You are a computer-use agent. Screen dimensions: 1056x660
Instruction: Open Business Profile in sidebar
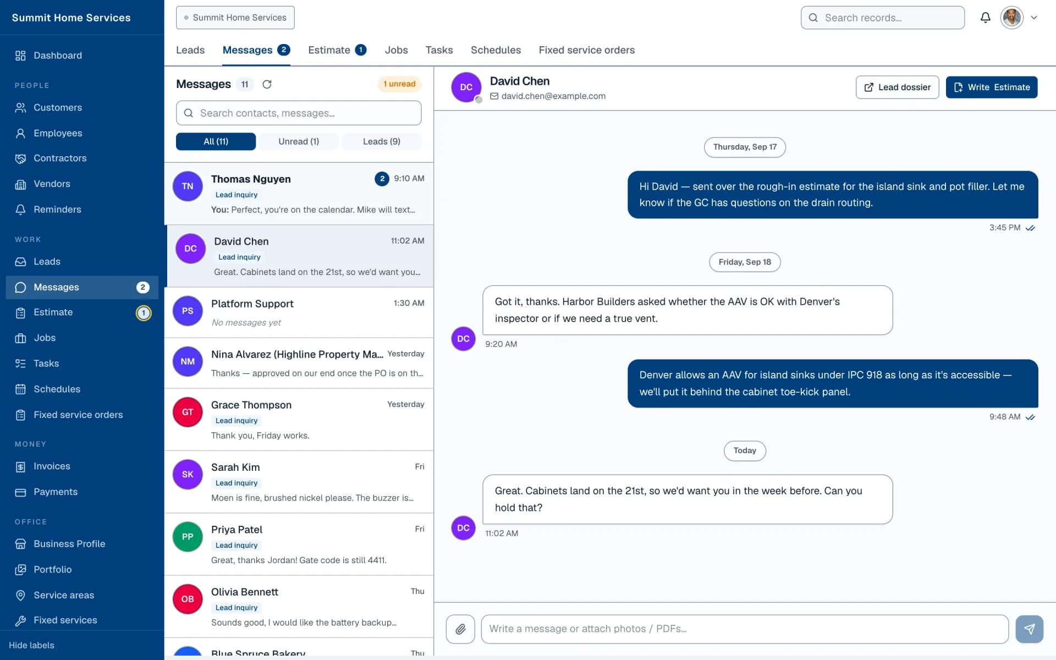point(82,544)
